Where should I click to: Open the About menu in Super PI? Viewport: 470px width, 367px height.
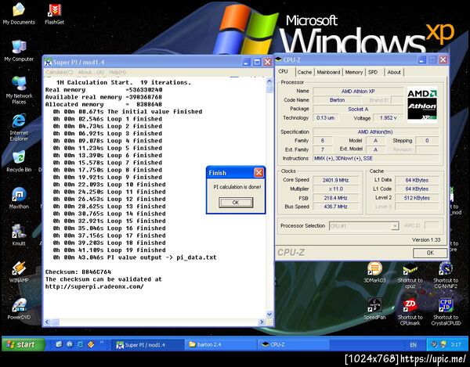91,72
